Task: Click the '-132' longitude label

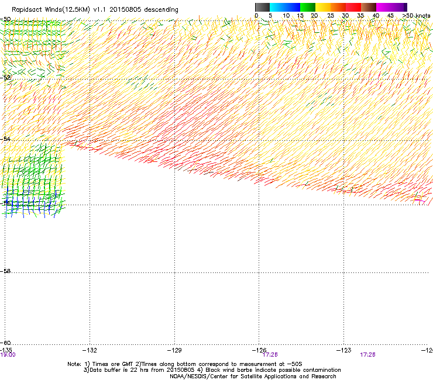Action: pyautogui.click(x=90, y=350)
